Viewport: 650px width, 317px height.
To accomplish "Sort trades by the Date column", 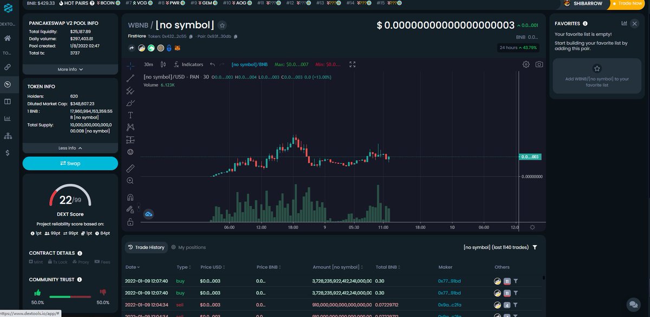I will coord(133,267).
